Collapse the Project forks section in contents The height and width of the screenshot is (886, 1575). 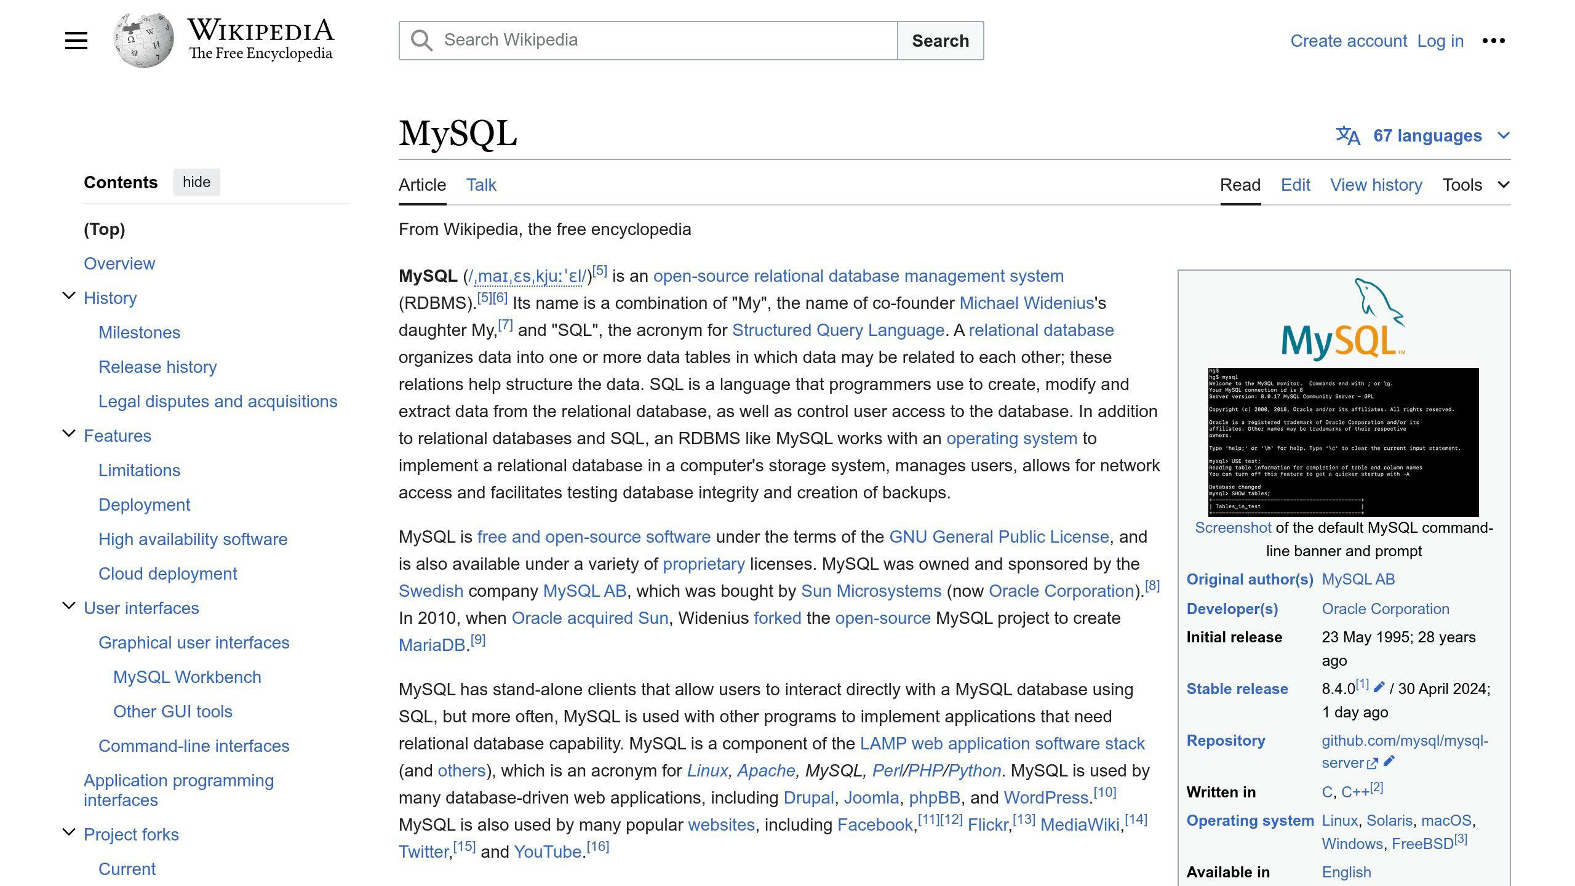click(x=69, y=832)
